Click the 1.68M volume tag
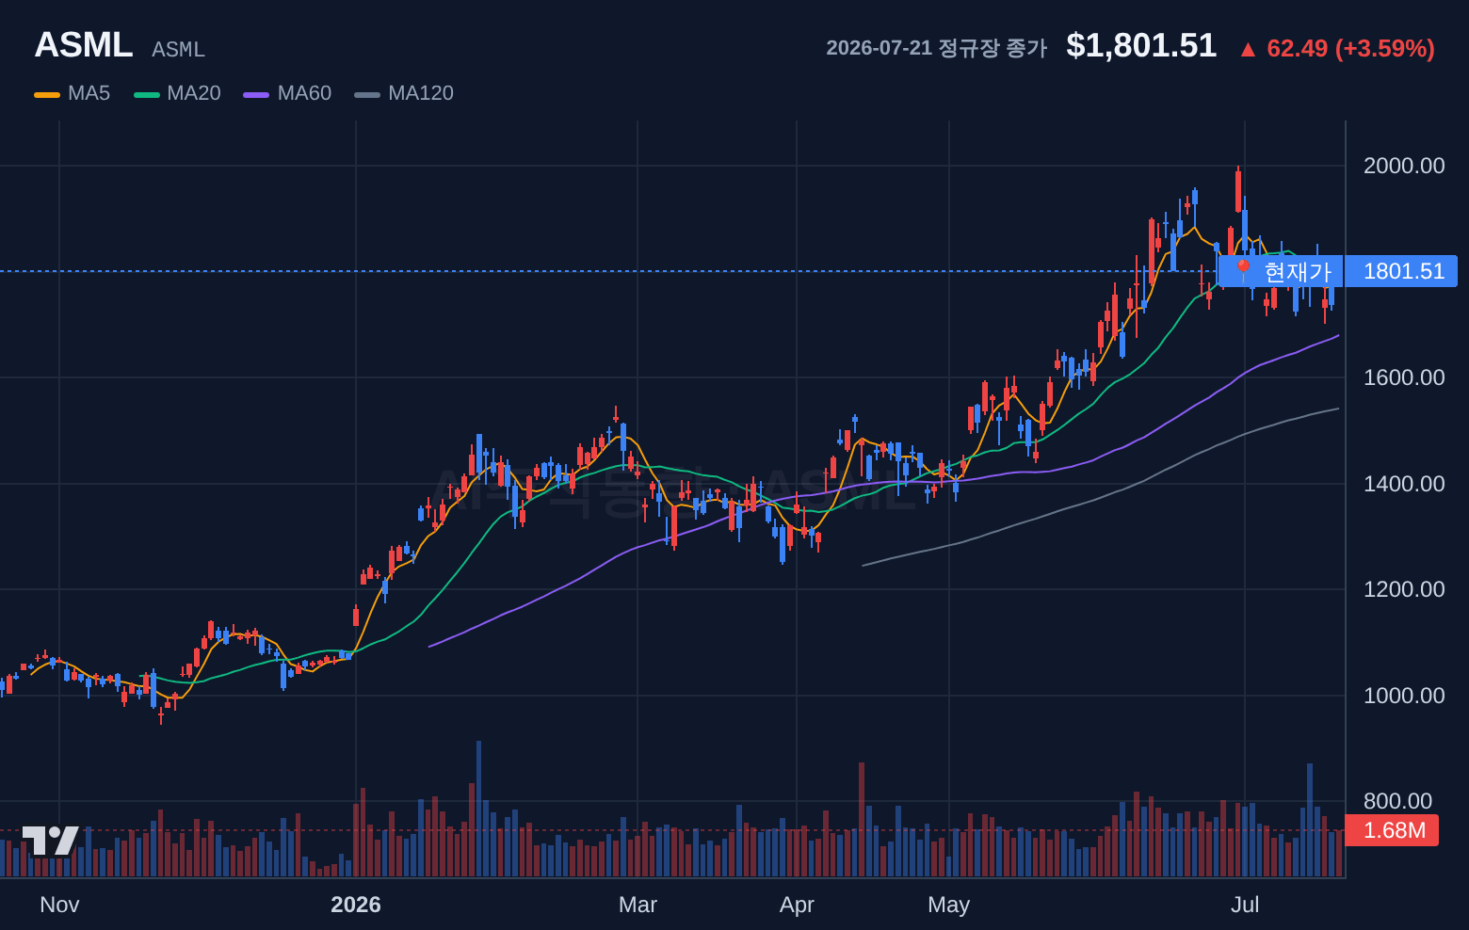Image resolution: width=1469 pixels, height=930 pixels. pos(1392,830)
